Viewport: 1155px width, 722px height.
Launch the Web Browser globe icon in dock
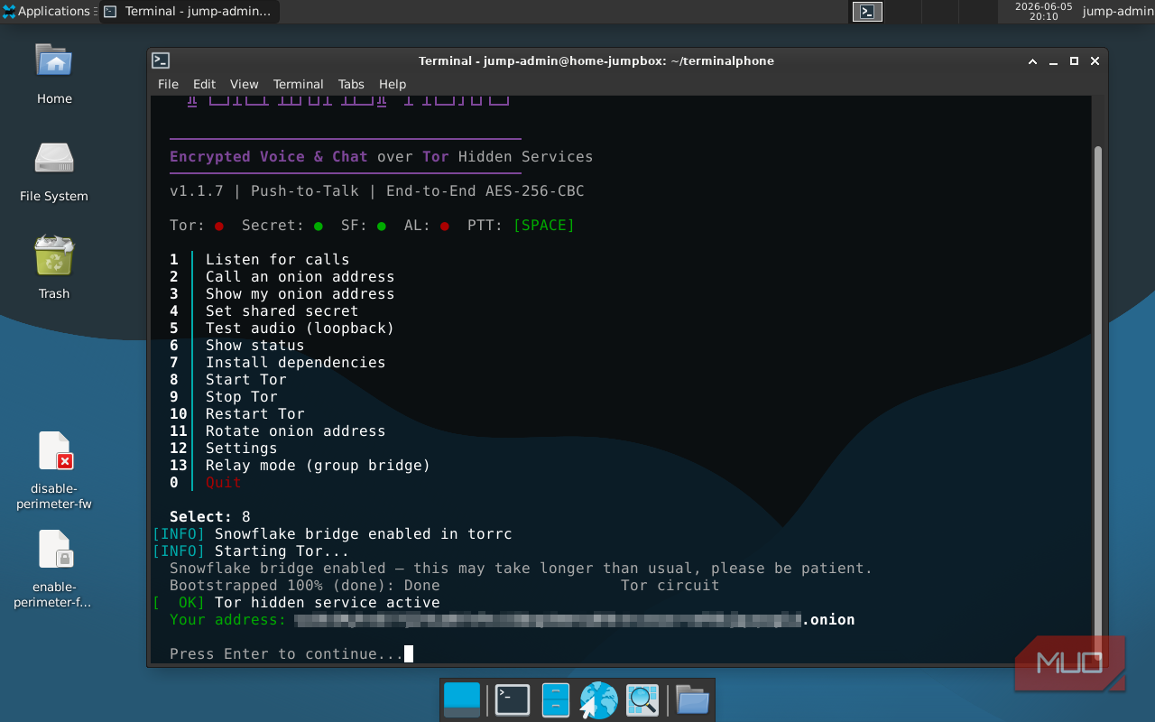[598, 699]
